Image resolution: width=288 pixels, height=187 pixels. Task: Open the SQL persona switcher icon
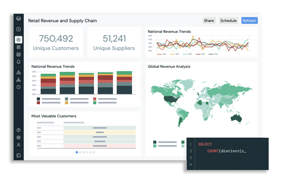point(19,29)
